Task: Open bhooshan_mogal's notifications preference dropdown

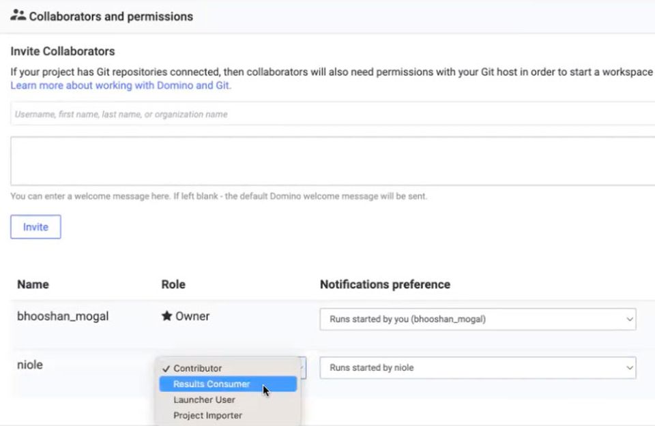Action: point(478,319)
